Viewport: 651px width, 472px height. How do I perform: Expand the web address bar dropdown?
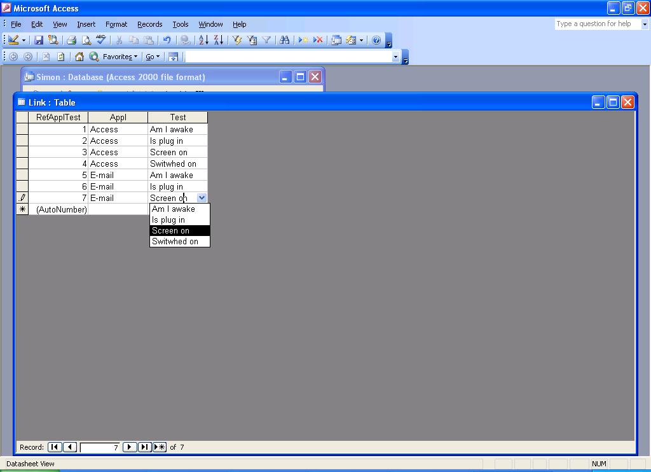tap(395, 57)
